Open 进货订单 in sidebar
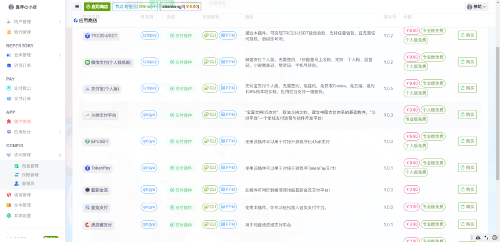 (x=22, y=65)
